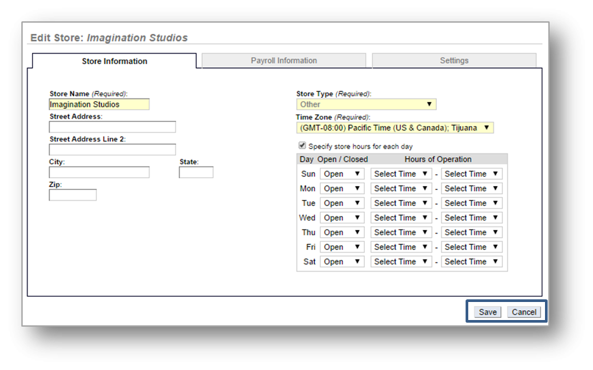The image size is (593, 370).
Task: Cancel editing the store
Action: (x=524, y=312)
